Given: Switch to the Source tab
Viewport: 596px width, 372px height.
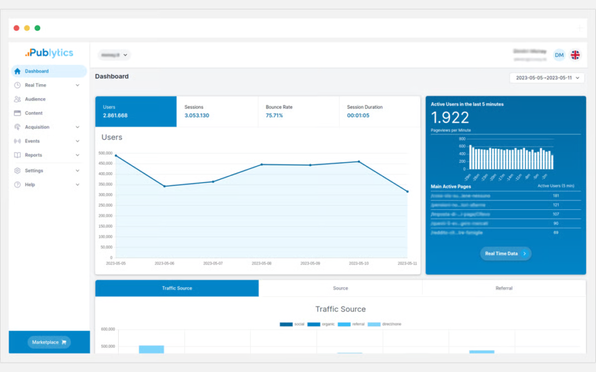Looking at the screenshot, I should click(340, 288).
